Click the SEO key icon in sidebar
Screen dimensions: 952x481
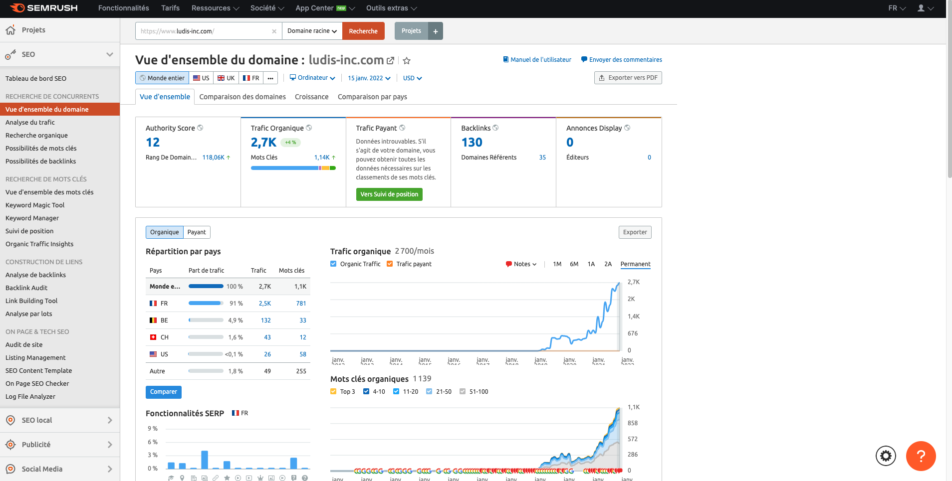(x=10, y=55)
